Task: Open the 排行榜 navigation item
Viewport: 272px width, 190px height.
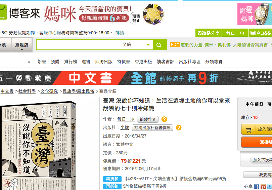Action: pos(71,62)
